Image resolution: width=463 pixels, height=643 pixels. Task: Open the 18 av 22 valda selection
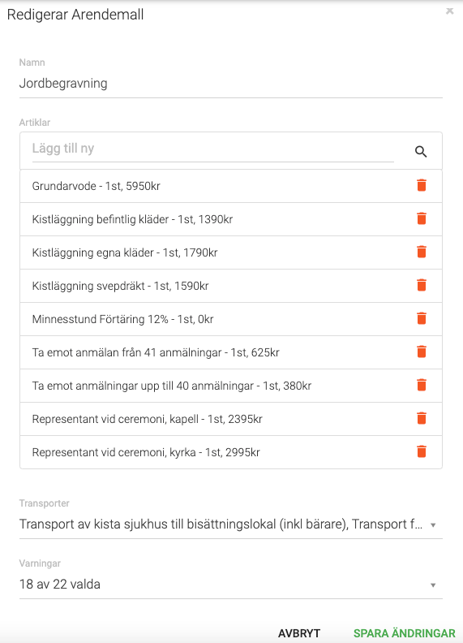(60, 584)
